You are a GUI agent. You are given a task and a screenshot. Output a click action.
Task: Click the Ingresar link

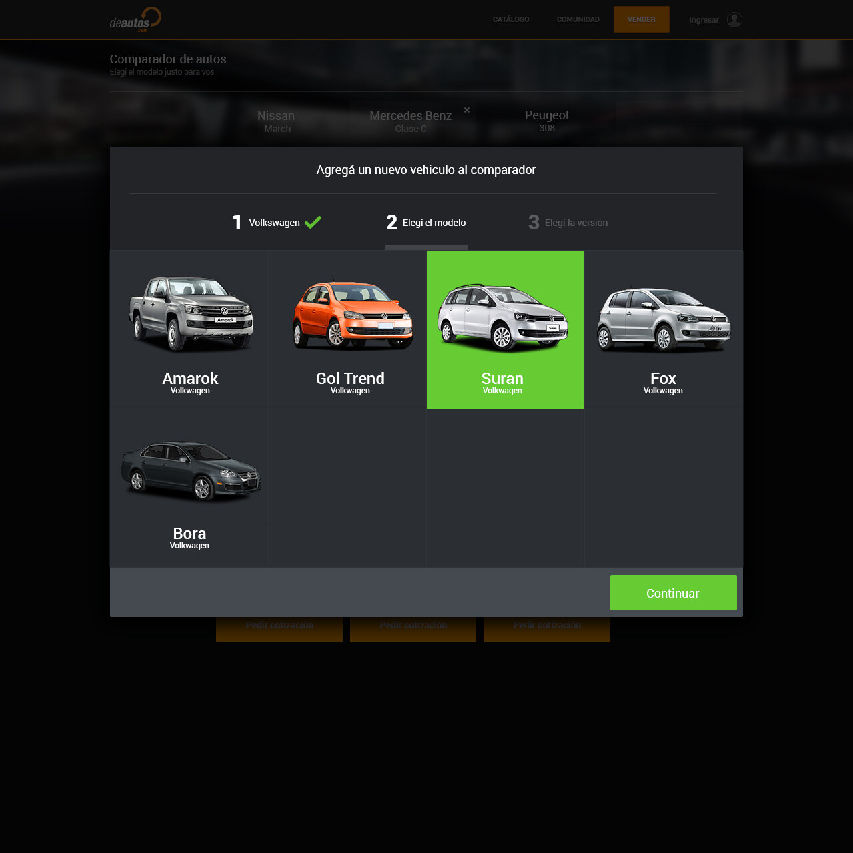click(x=704, y=20)
